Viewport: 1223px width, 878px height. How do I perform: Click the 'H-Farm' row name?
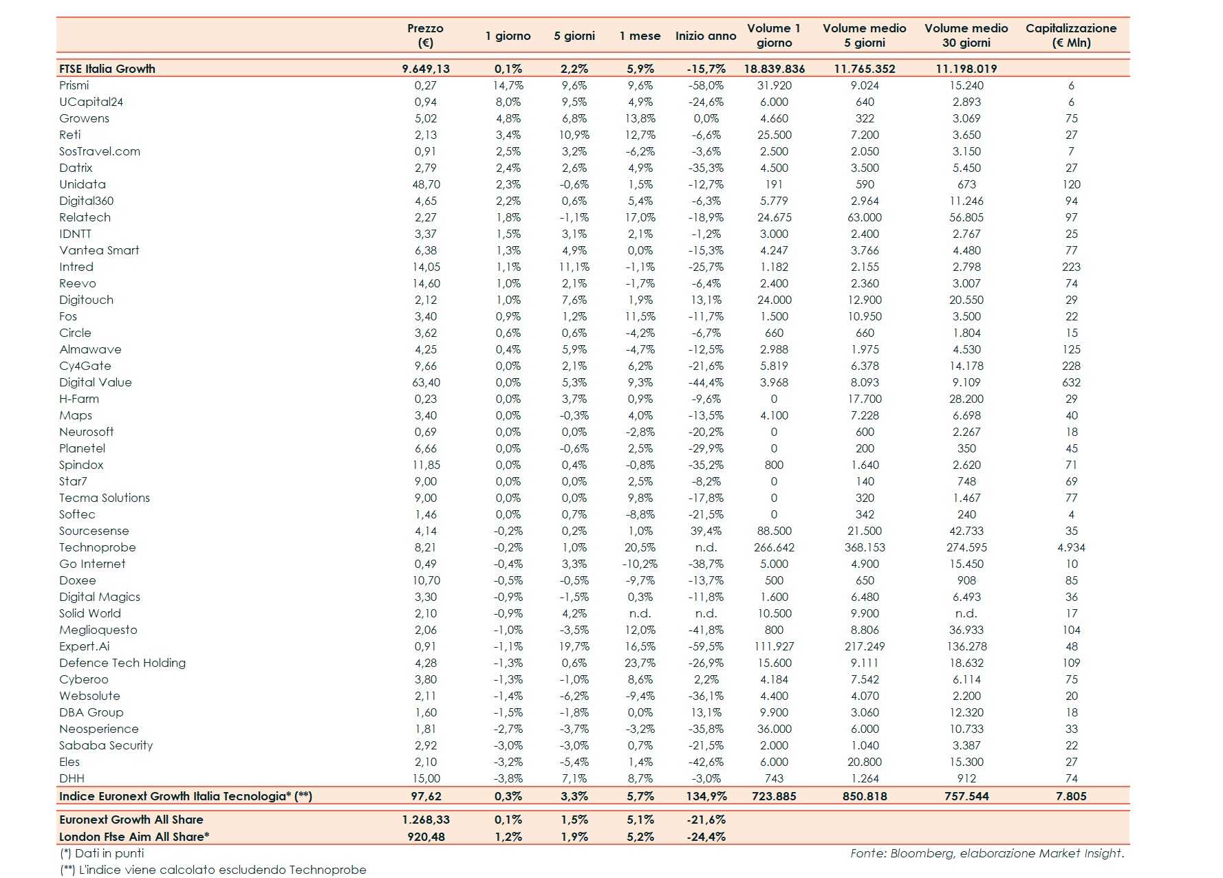(79, 399)
